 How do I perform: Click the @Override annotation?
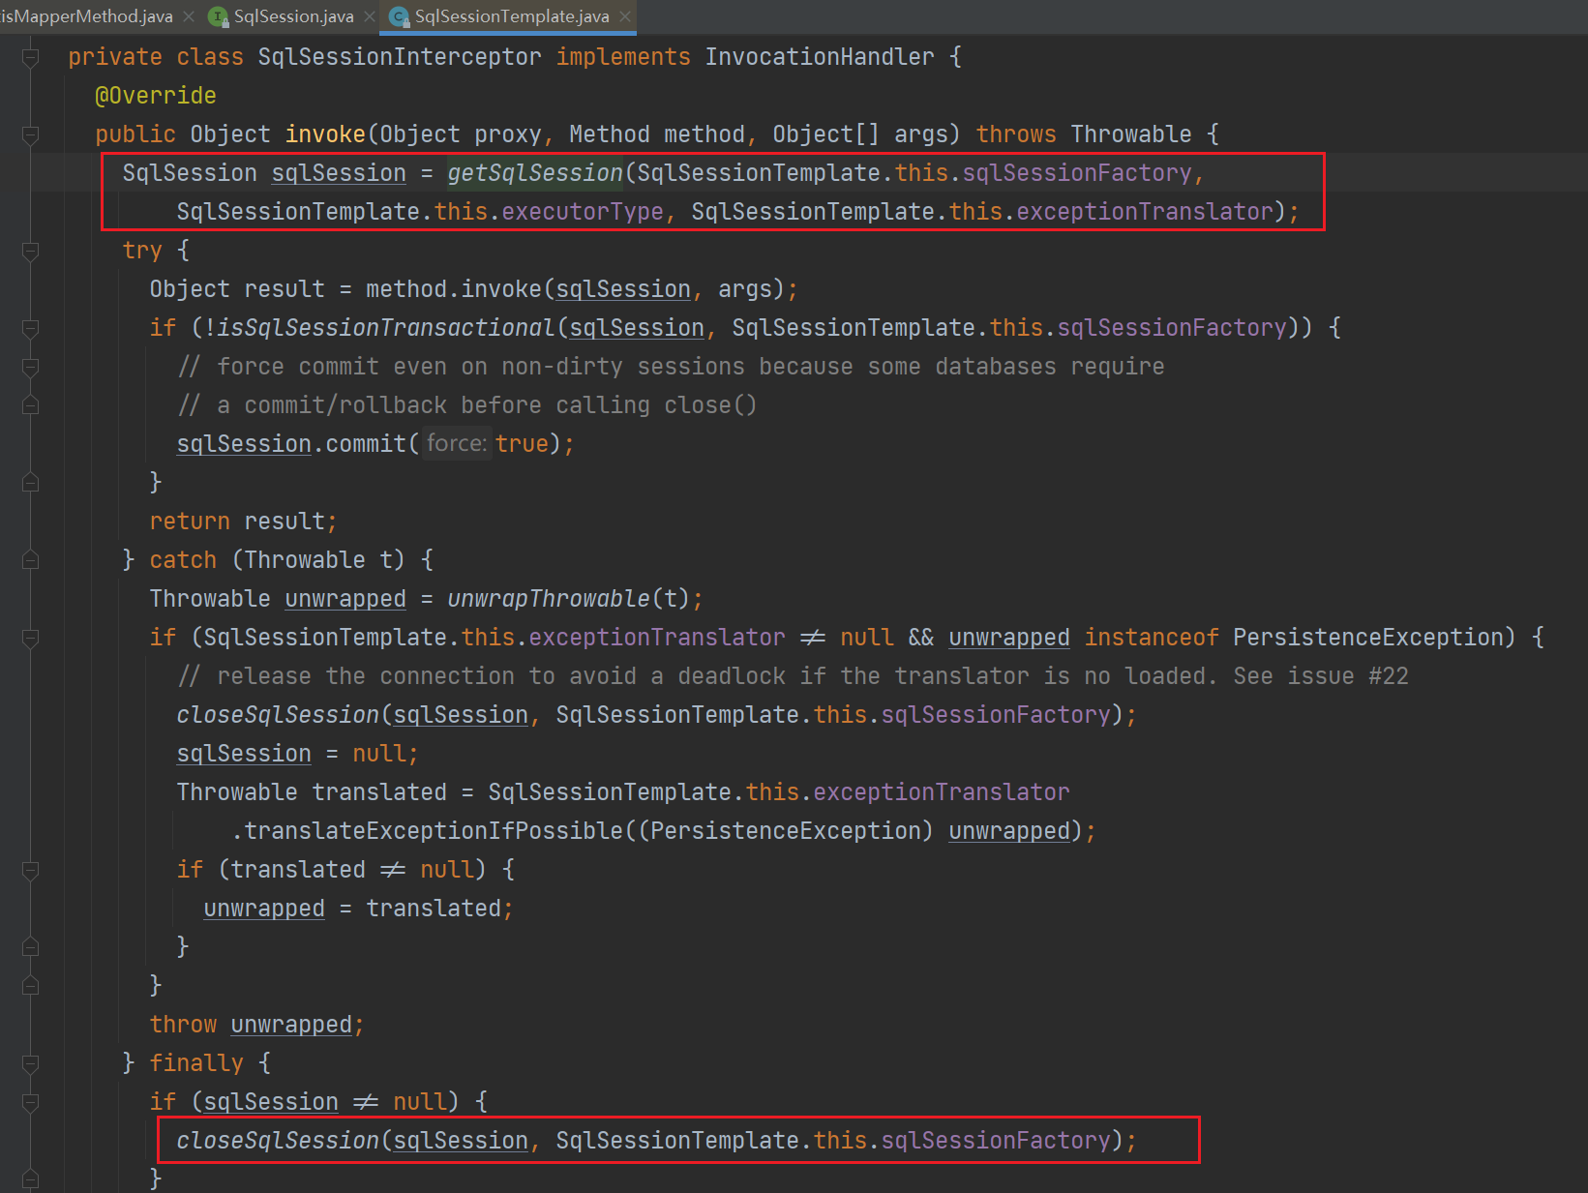(x=156, y=96)
